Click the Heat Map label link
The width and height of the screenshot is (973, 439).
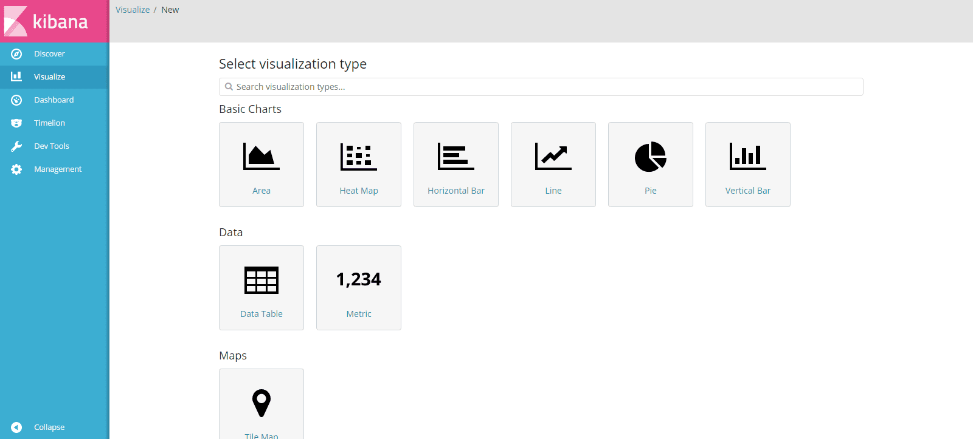tap(359, 191)
